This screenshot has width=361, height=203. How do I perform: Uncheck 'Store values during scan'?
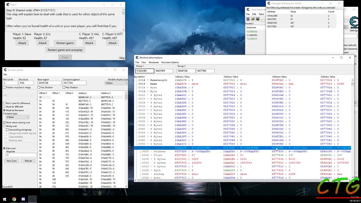point(4,122)
